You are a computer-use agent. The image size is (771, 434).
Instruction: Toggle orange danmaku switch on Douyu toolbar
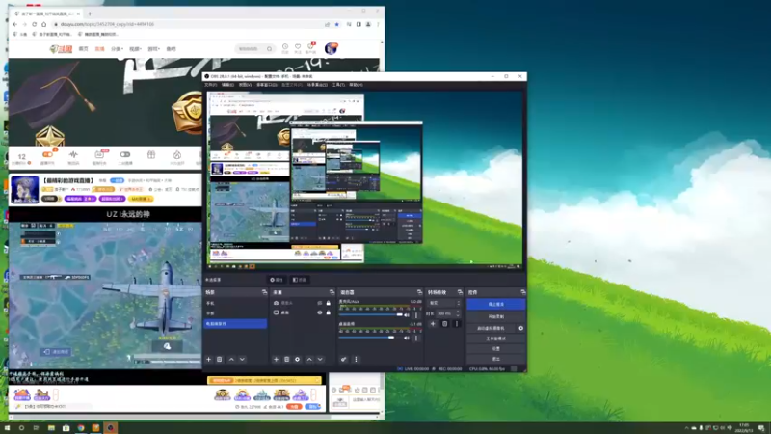coord(47,154)
